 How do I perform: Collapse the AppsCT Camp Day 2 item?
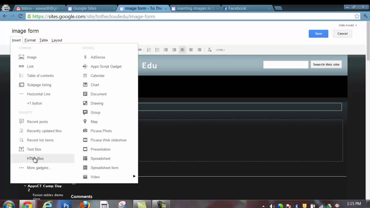coord(25,186)
